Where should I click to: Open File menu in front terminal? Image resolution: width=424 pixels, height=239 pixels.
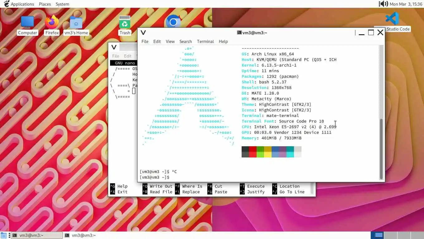[145, 41]
